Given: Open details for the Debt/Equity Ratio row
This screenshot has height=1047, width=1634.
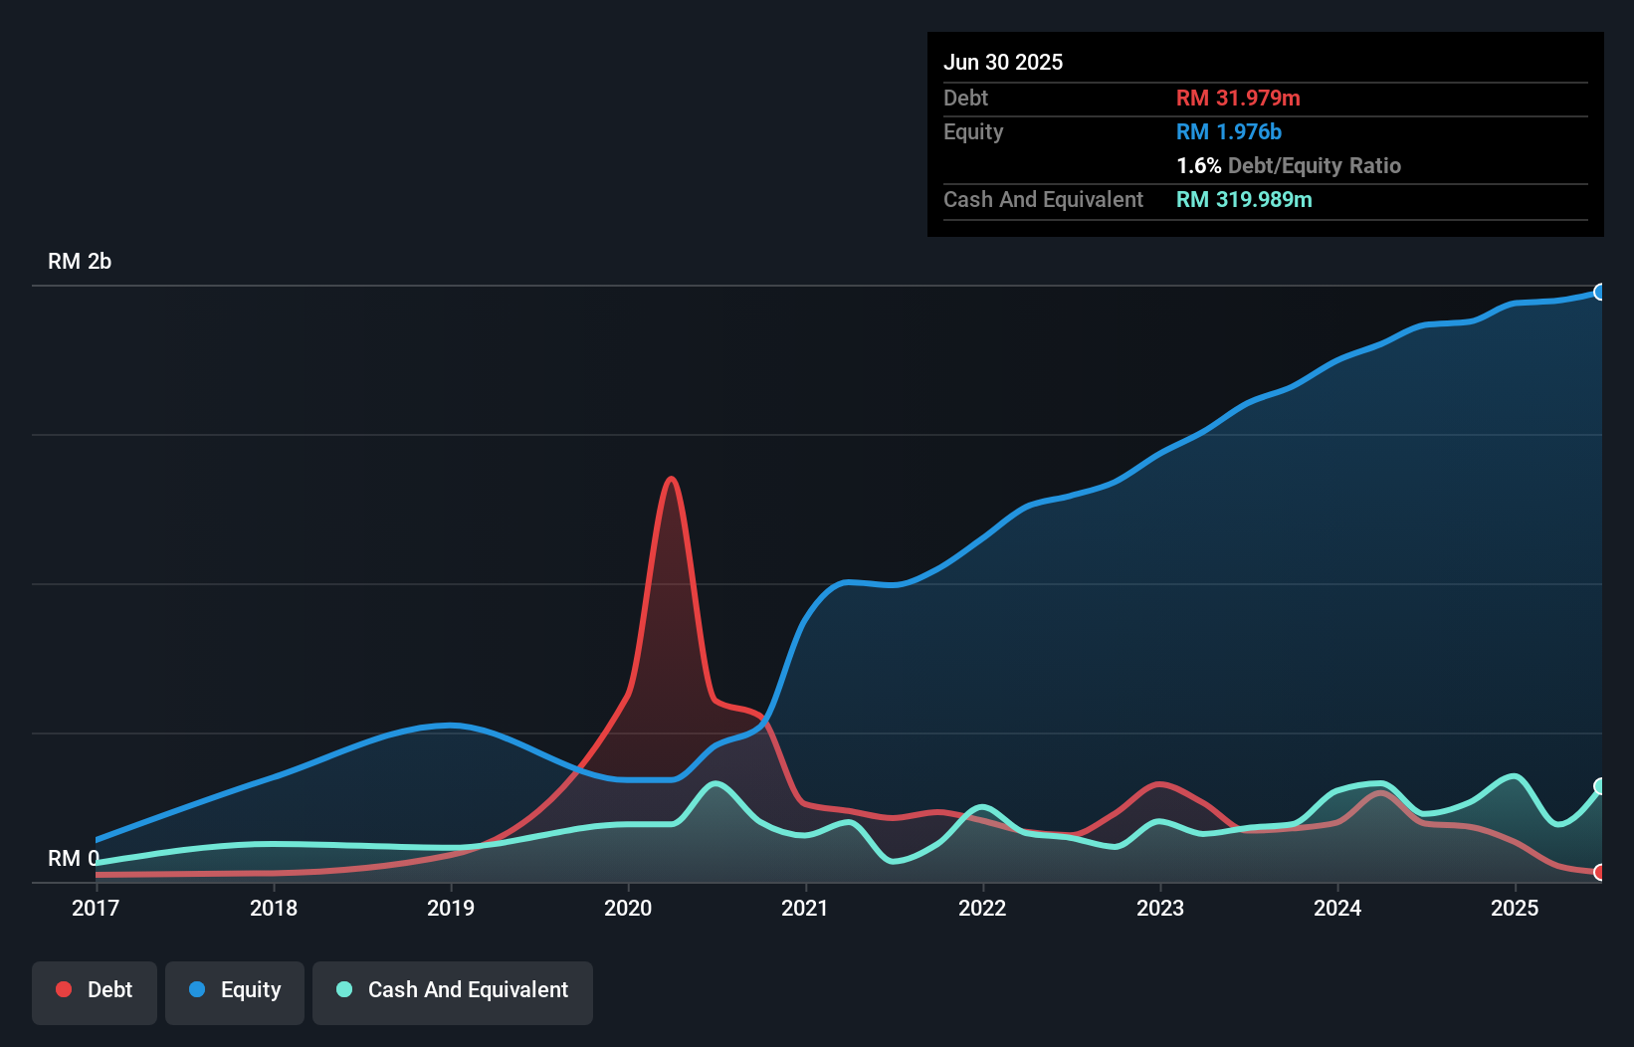Looking at the screenshot, I should click(x=1289, y=165).
